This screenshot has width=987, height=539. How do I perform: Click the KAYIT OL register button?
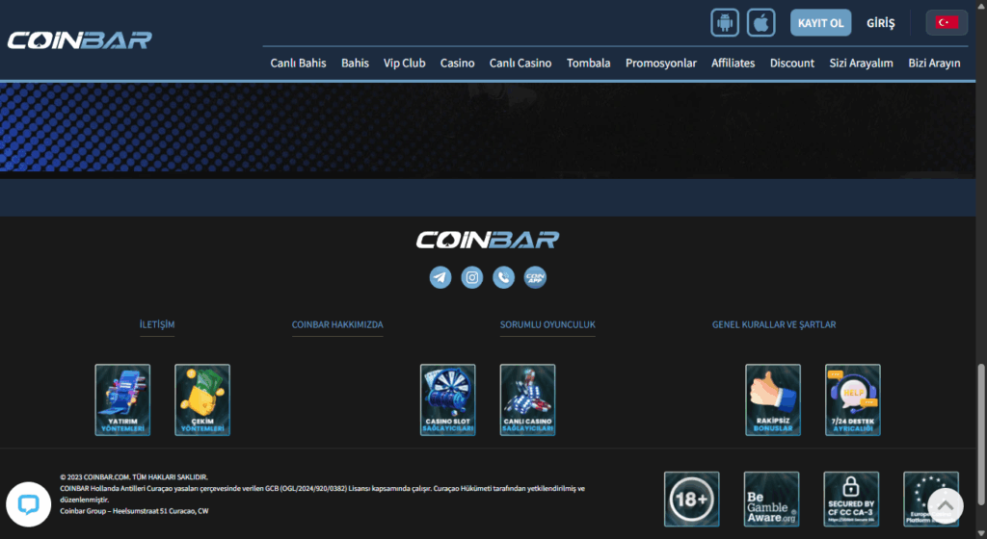coord(821,22)
